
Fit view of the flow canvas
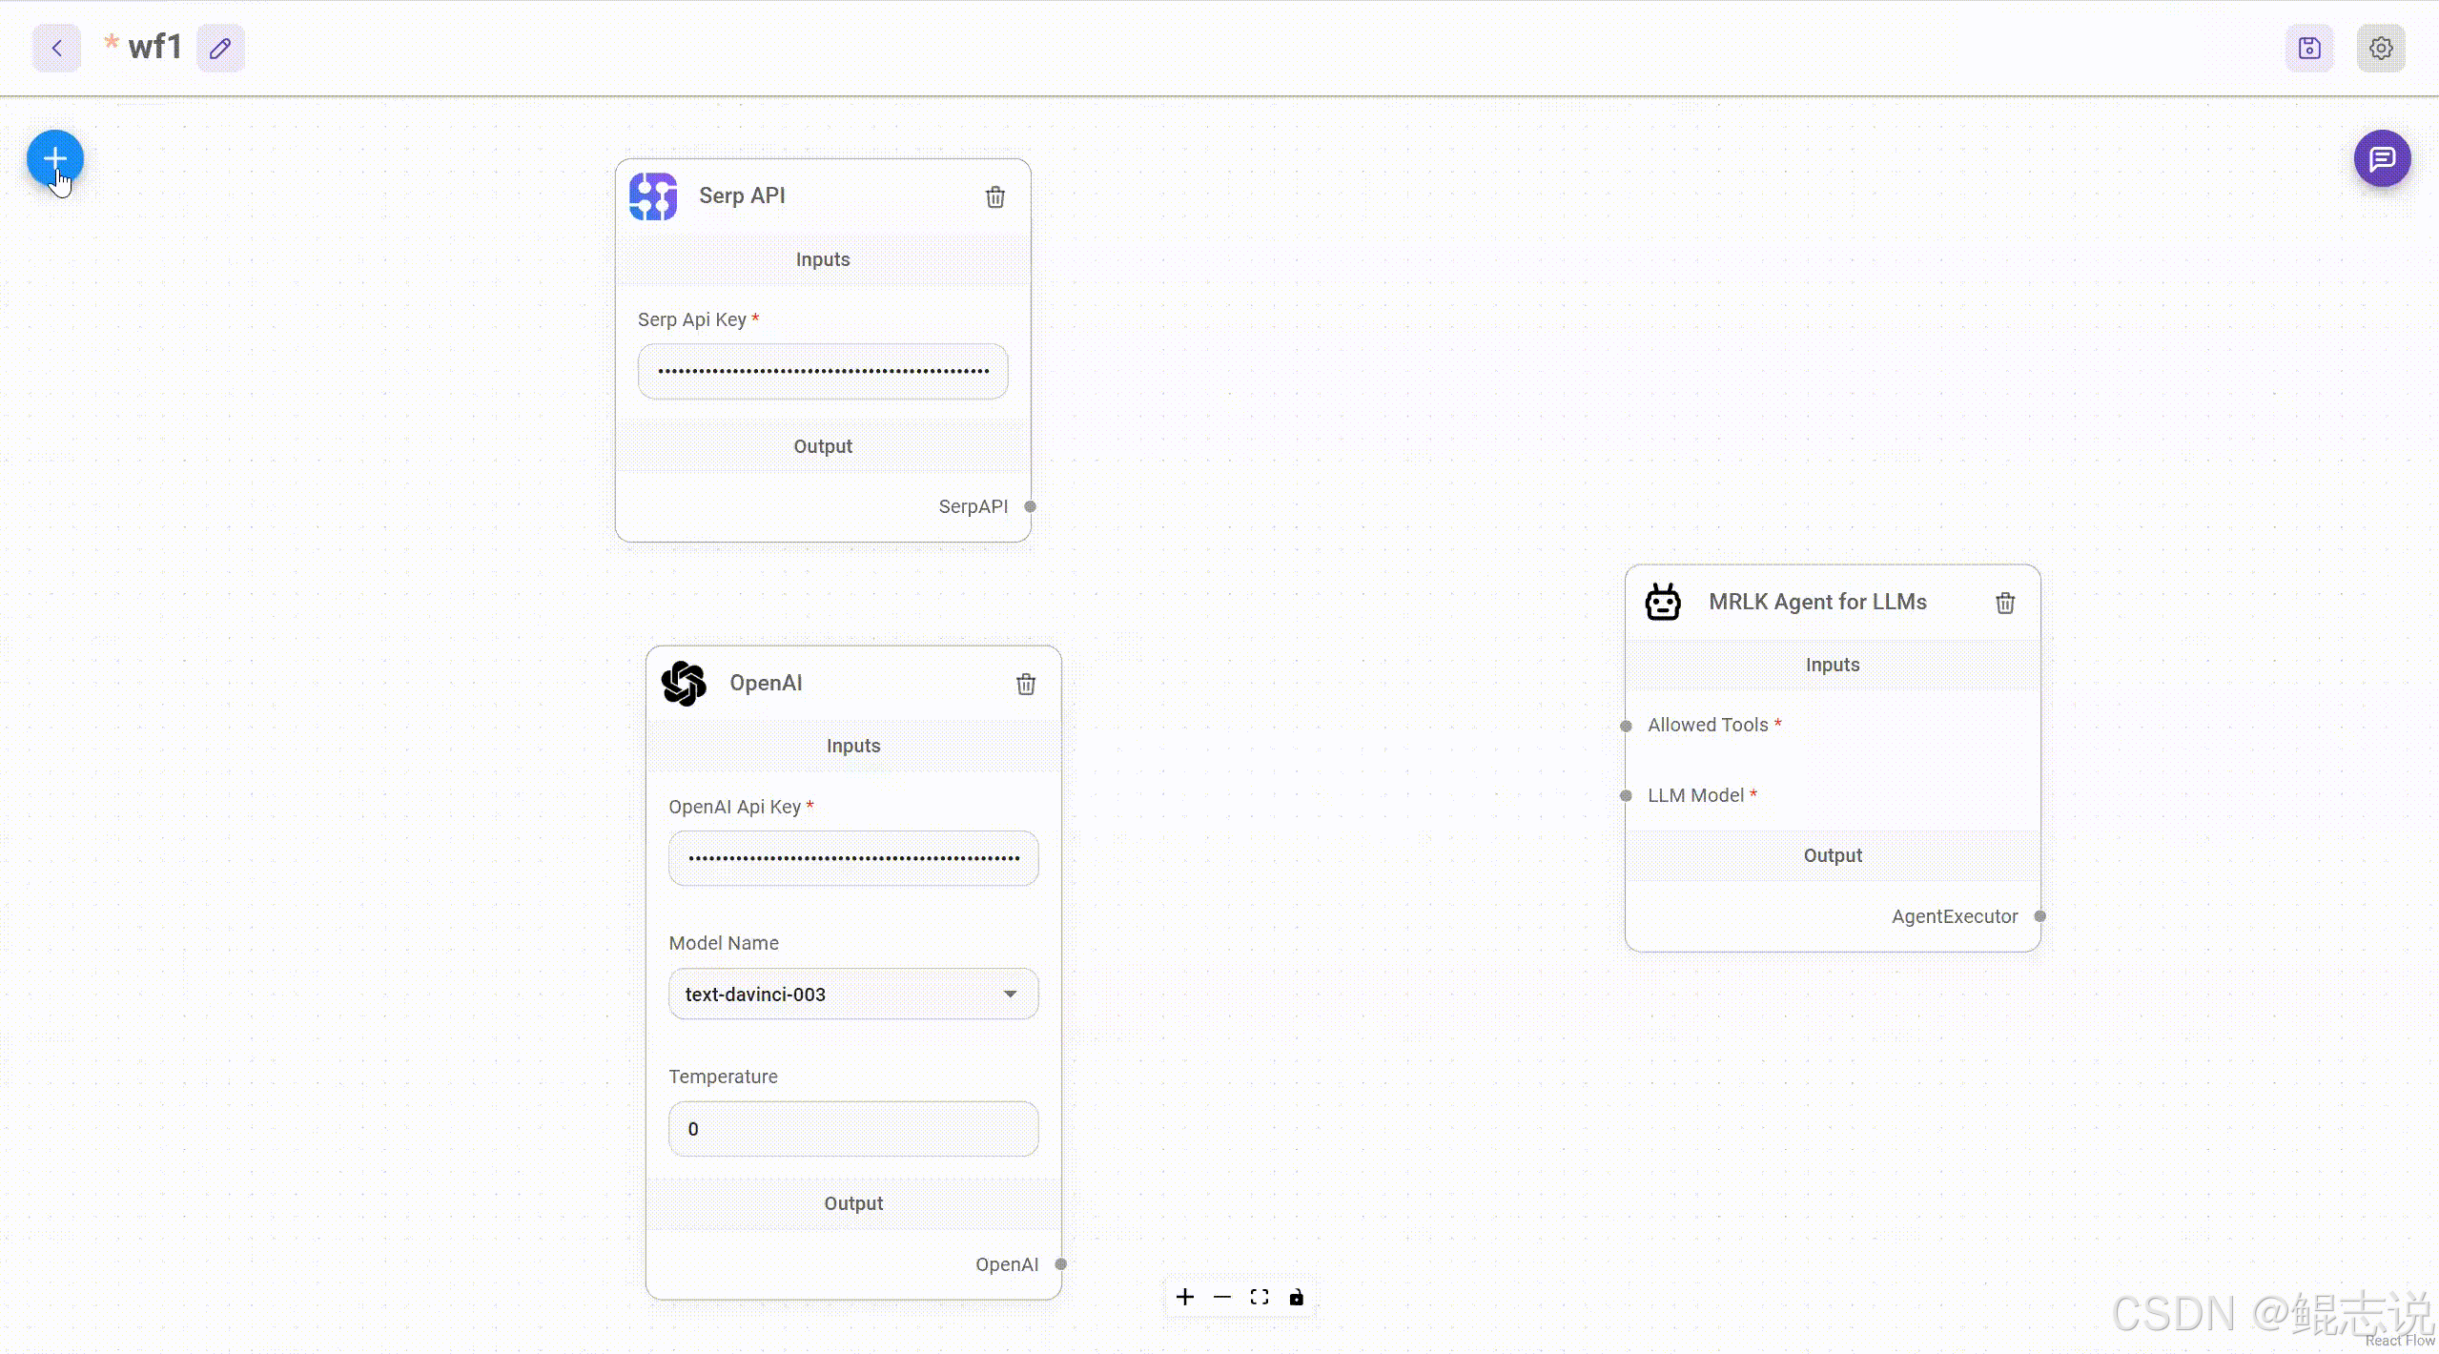1259,1297
